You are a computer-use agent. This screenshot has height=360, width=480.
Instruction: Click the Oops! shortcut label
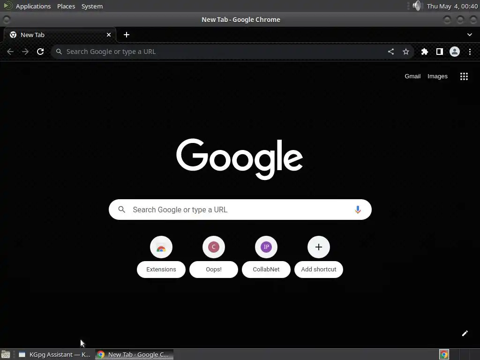(x=214, y=270)
